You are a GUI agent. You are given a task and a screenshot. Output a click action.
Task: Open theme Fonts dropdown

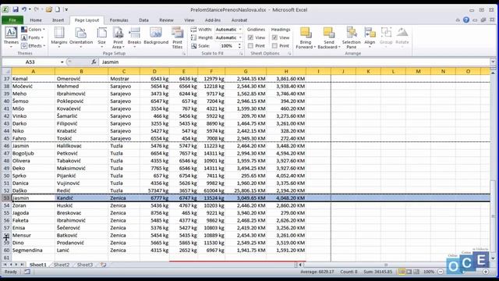(33, 37)
